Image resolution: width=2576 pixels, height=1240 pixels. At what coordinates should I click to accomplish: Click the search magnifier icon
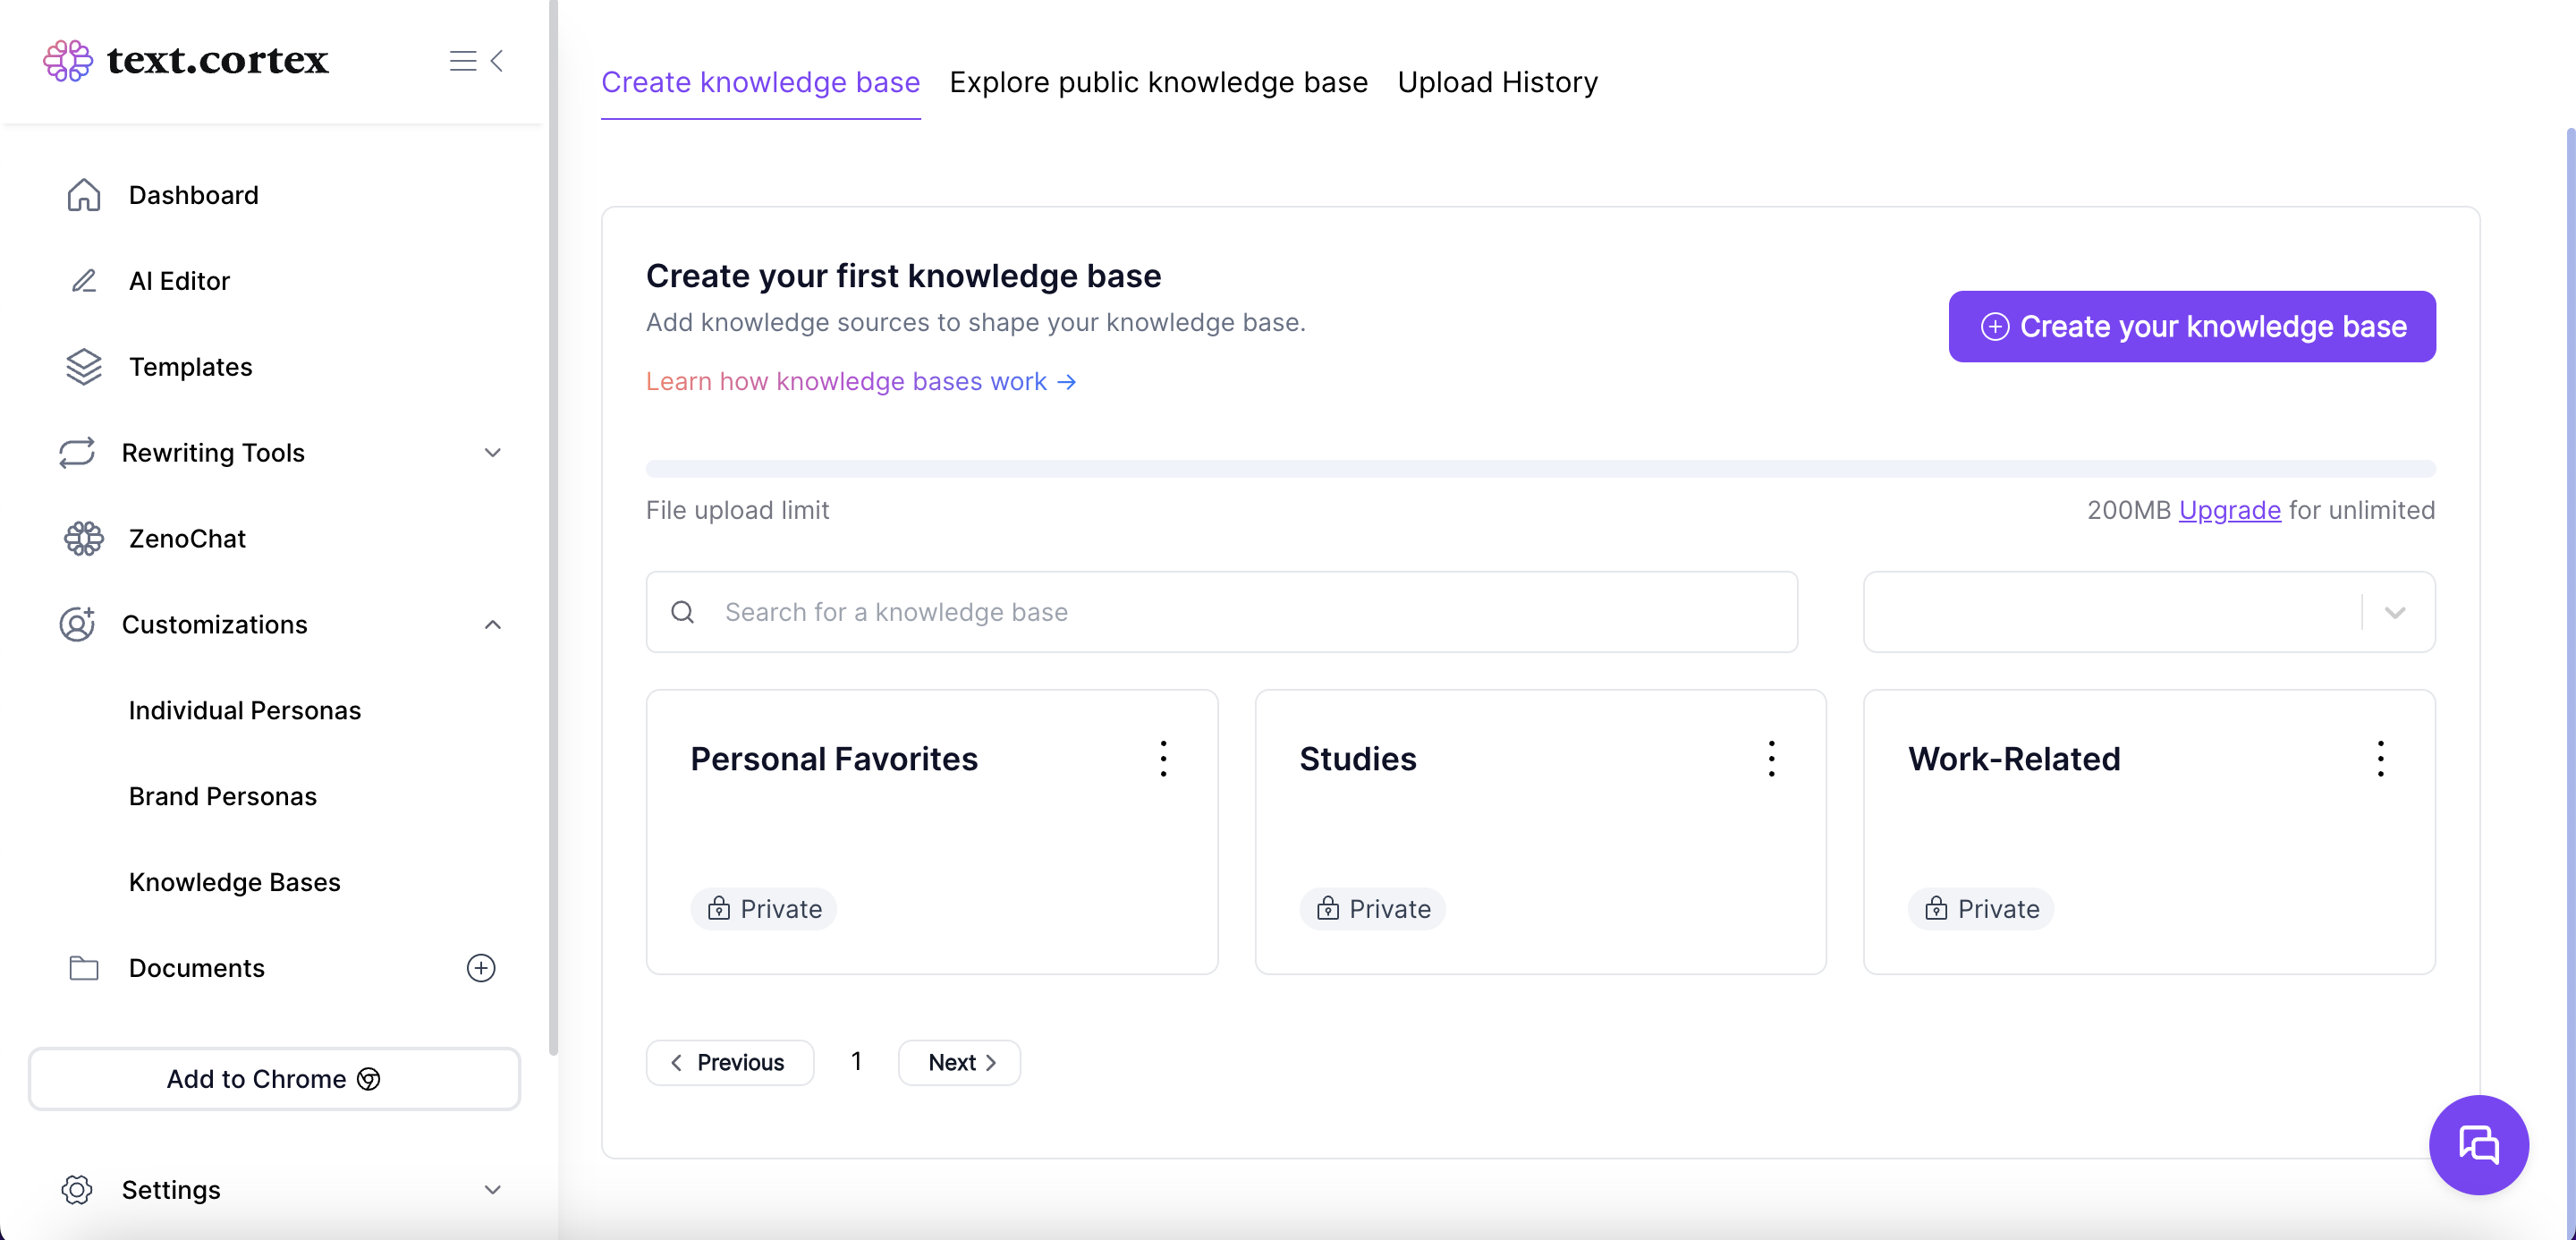coord(683,612)
